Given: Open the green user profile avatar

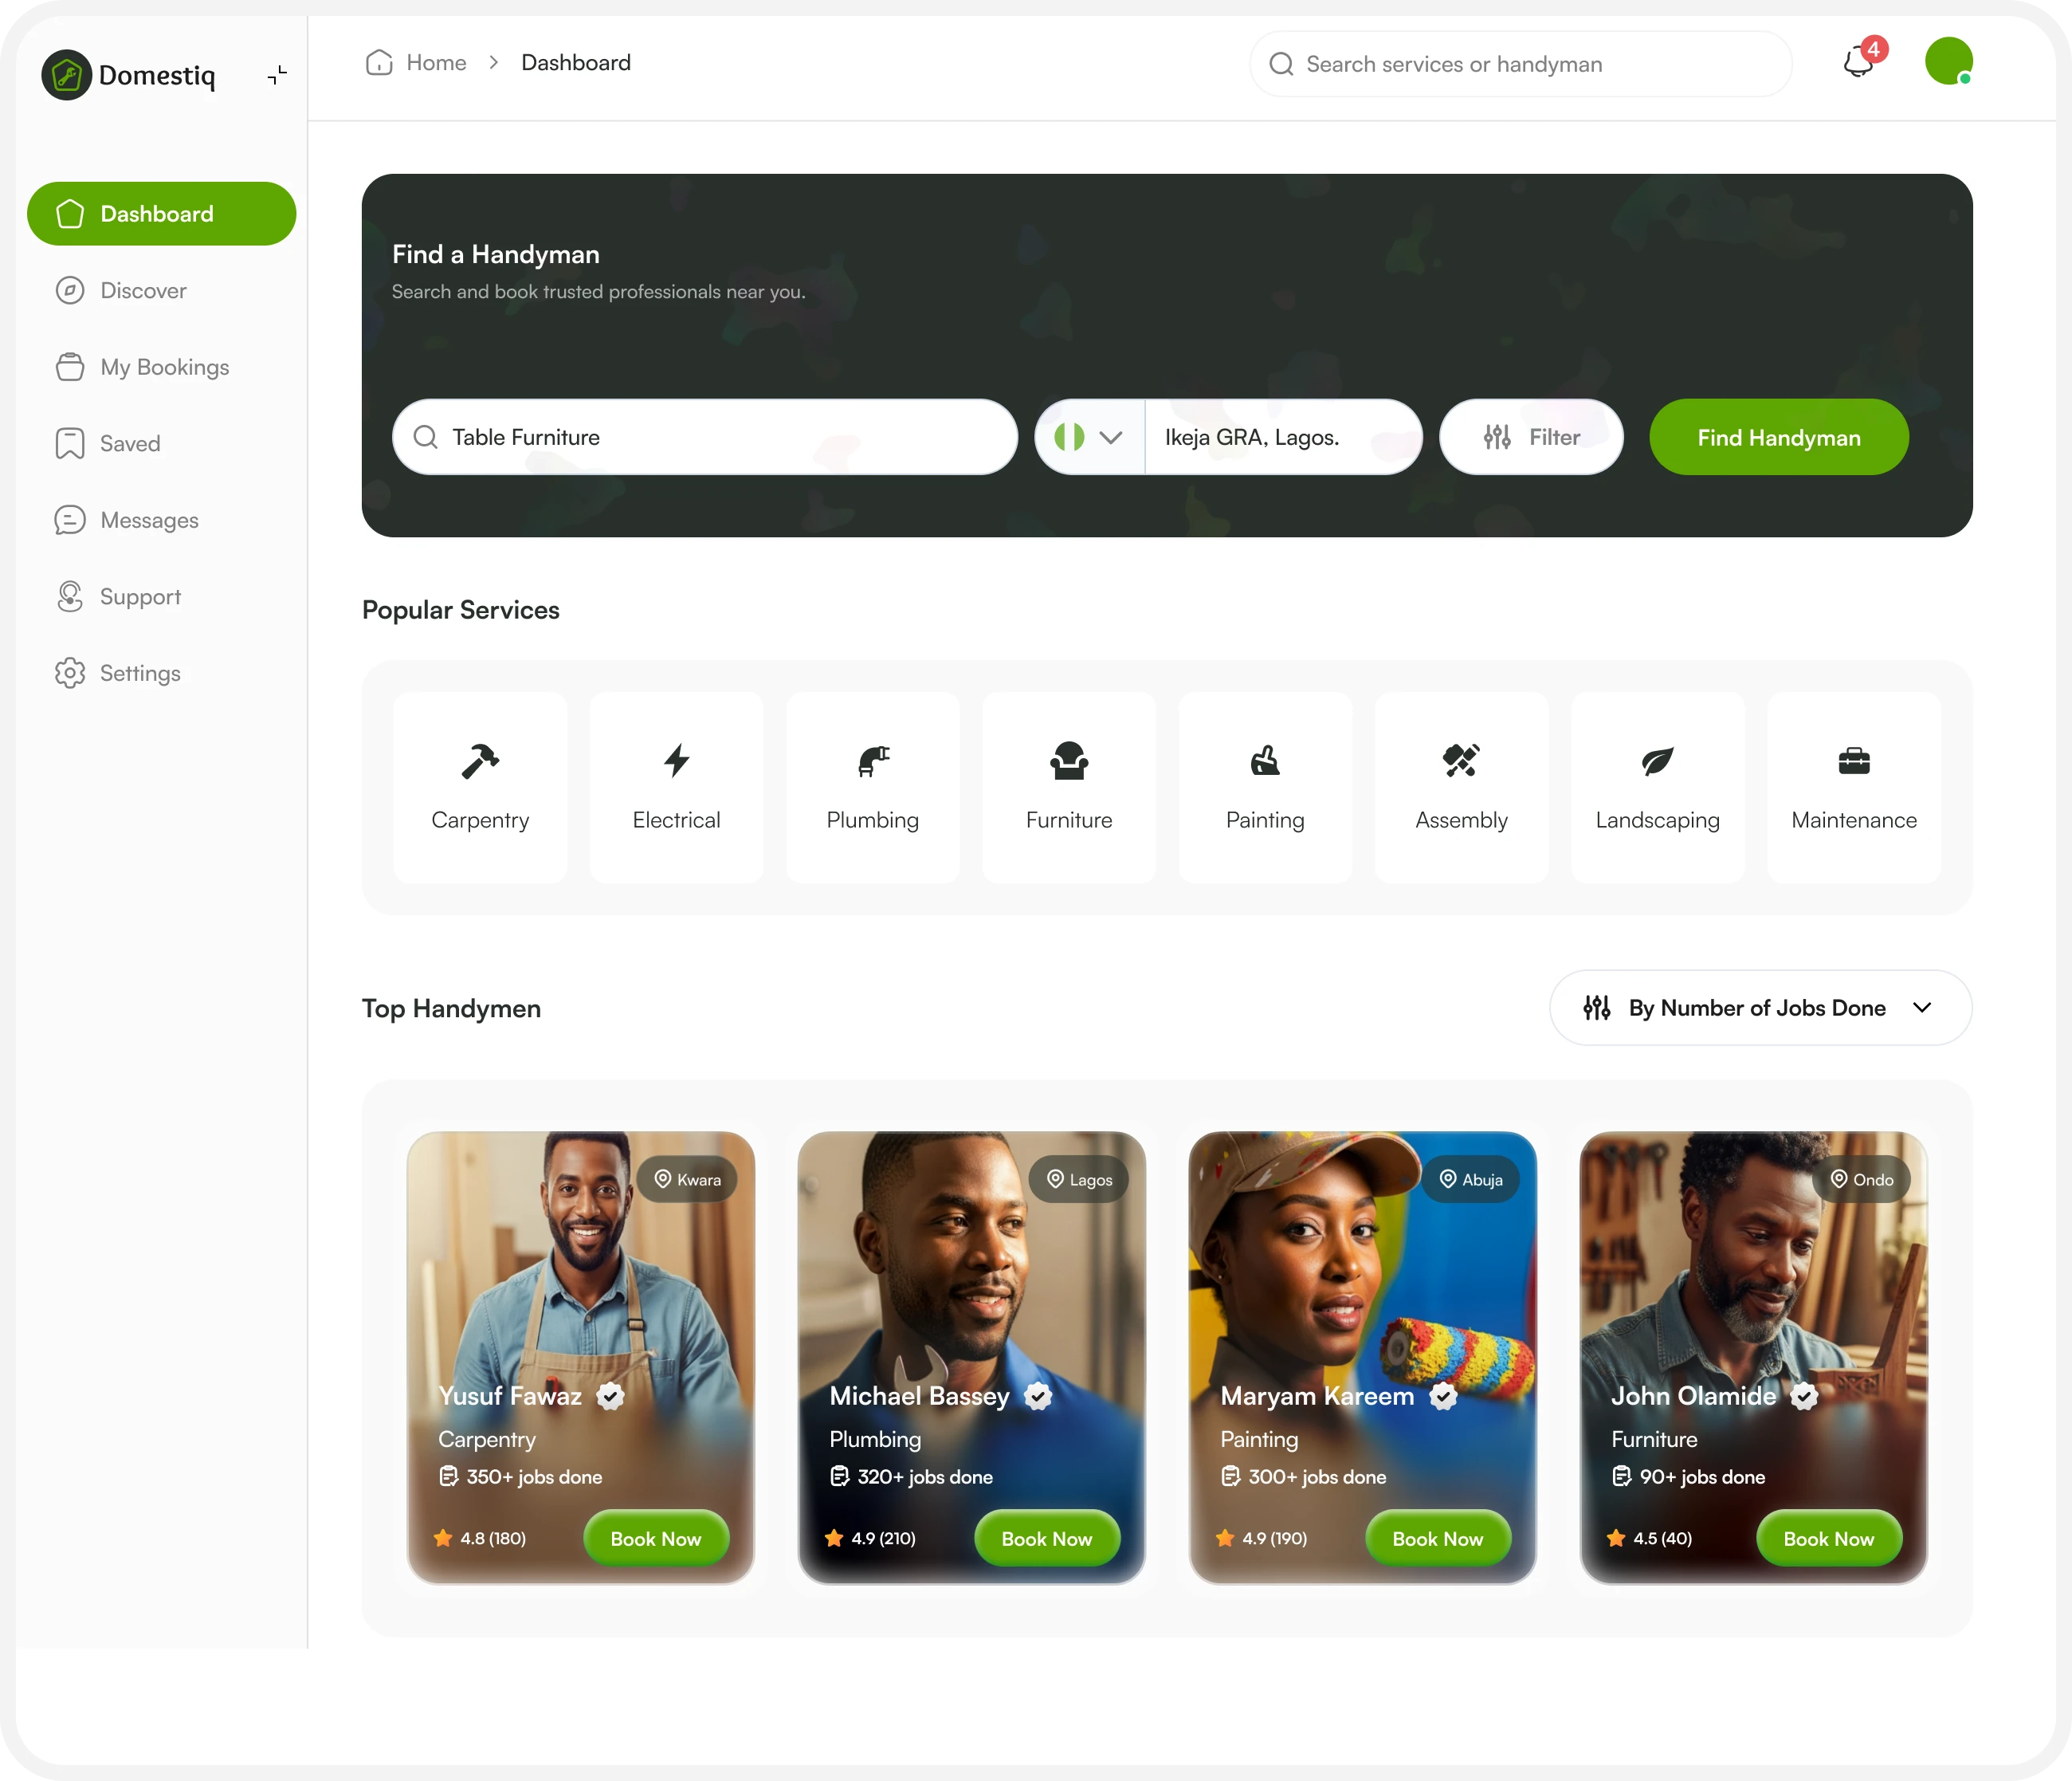Looking at the screenshot, I should (x=1948, y=62).
